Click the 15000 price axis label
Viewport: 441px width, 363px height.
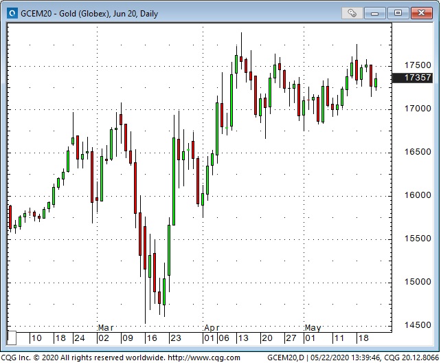point(418,282)
